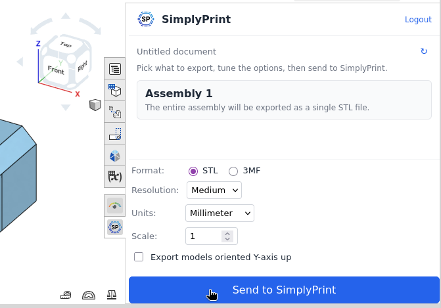Open the mass properties scale icon
Image resolution: width=441 pixels, height=308 pixels.
click(112, 295)
